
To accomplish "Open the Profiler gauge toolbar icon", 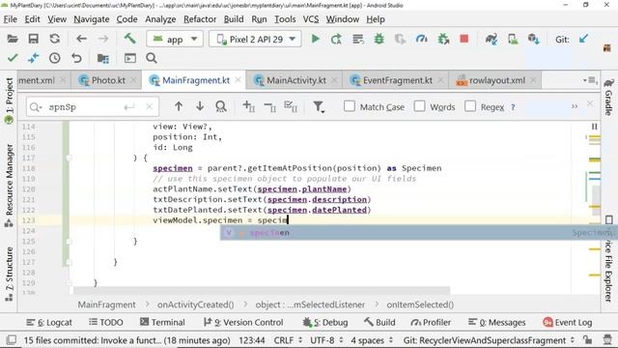I will click(422, 39).
